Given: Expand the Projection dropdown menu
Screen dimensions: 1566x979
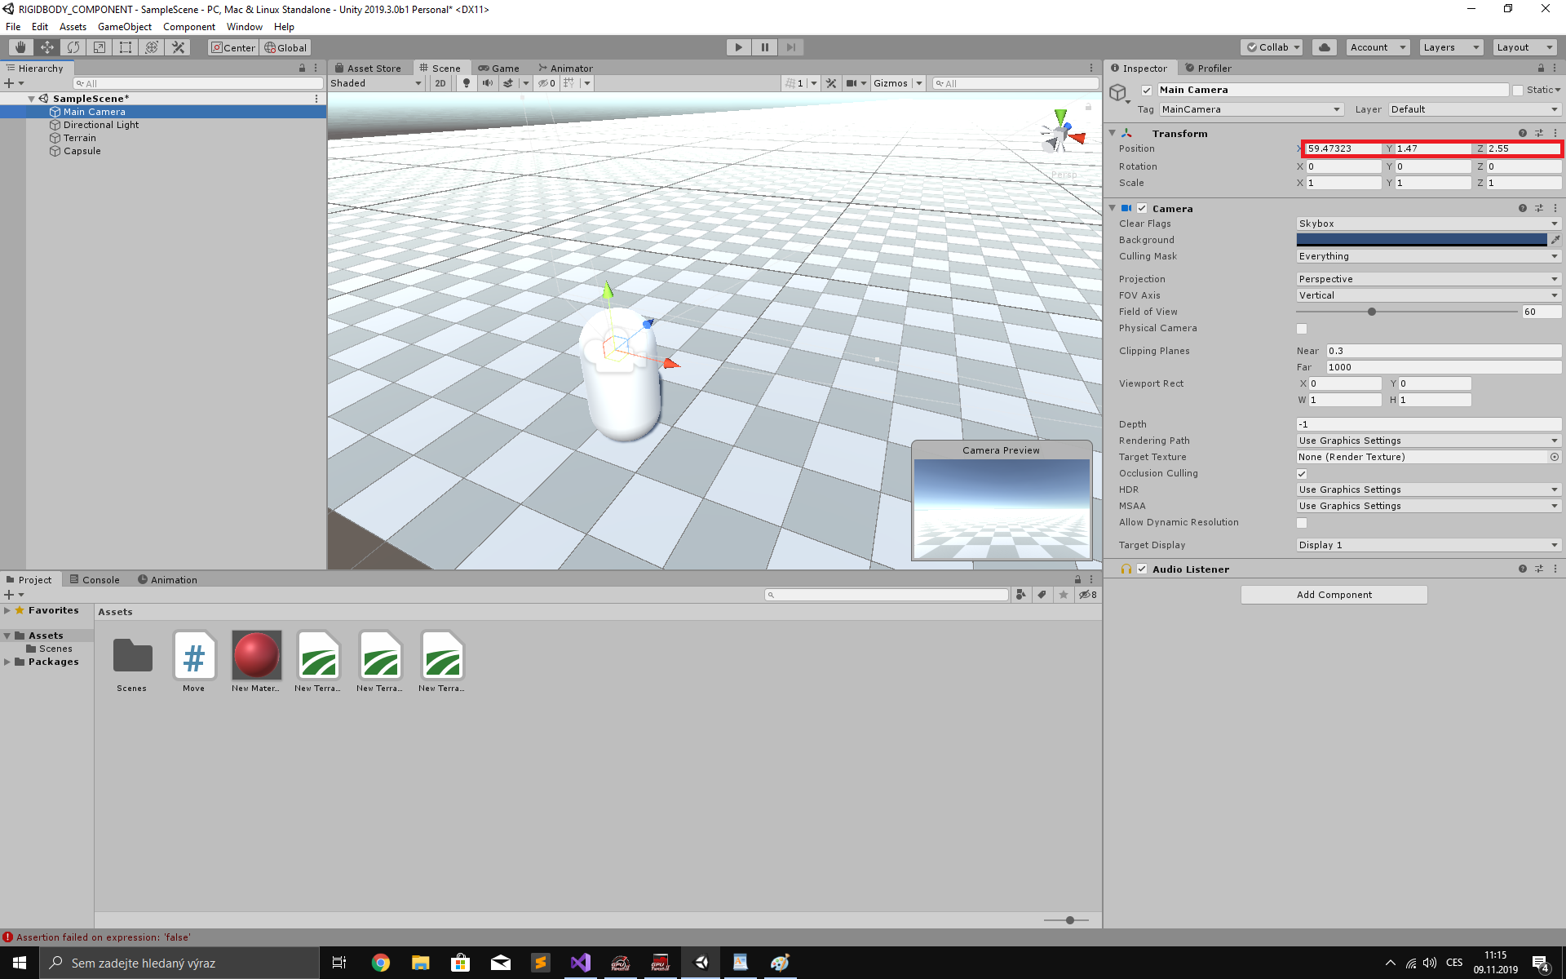Looking at the screenshot, I should click(1427, 278).
